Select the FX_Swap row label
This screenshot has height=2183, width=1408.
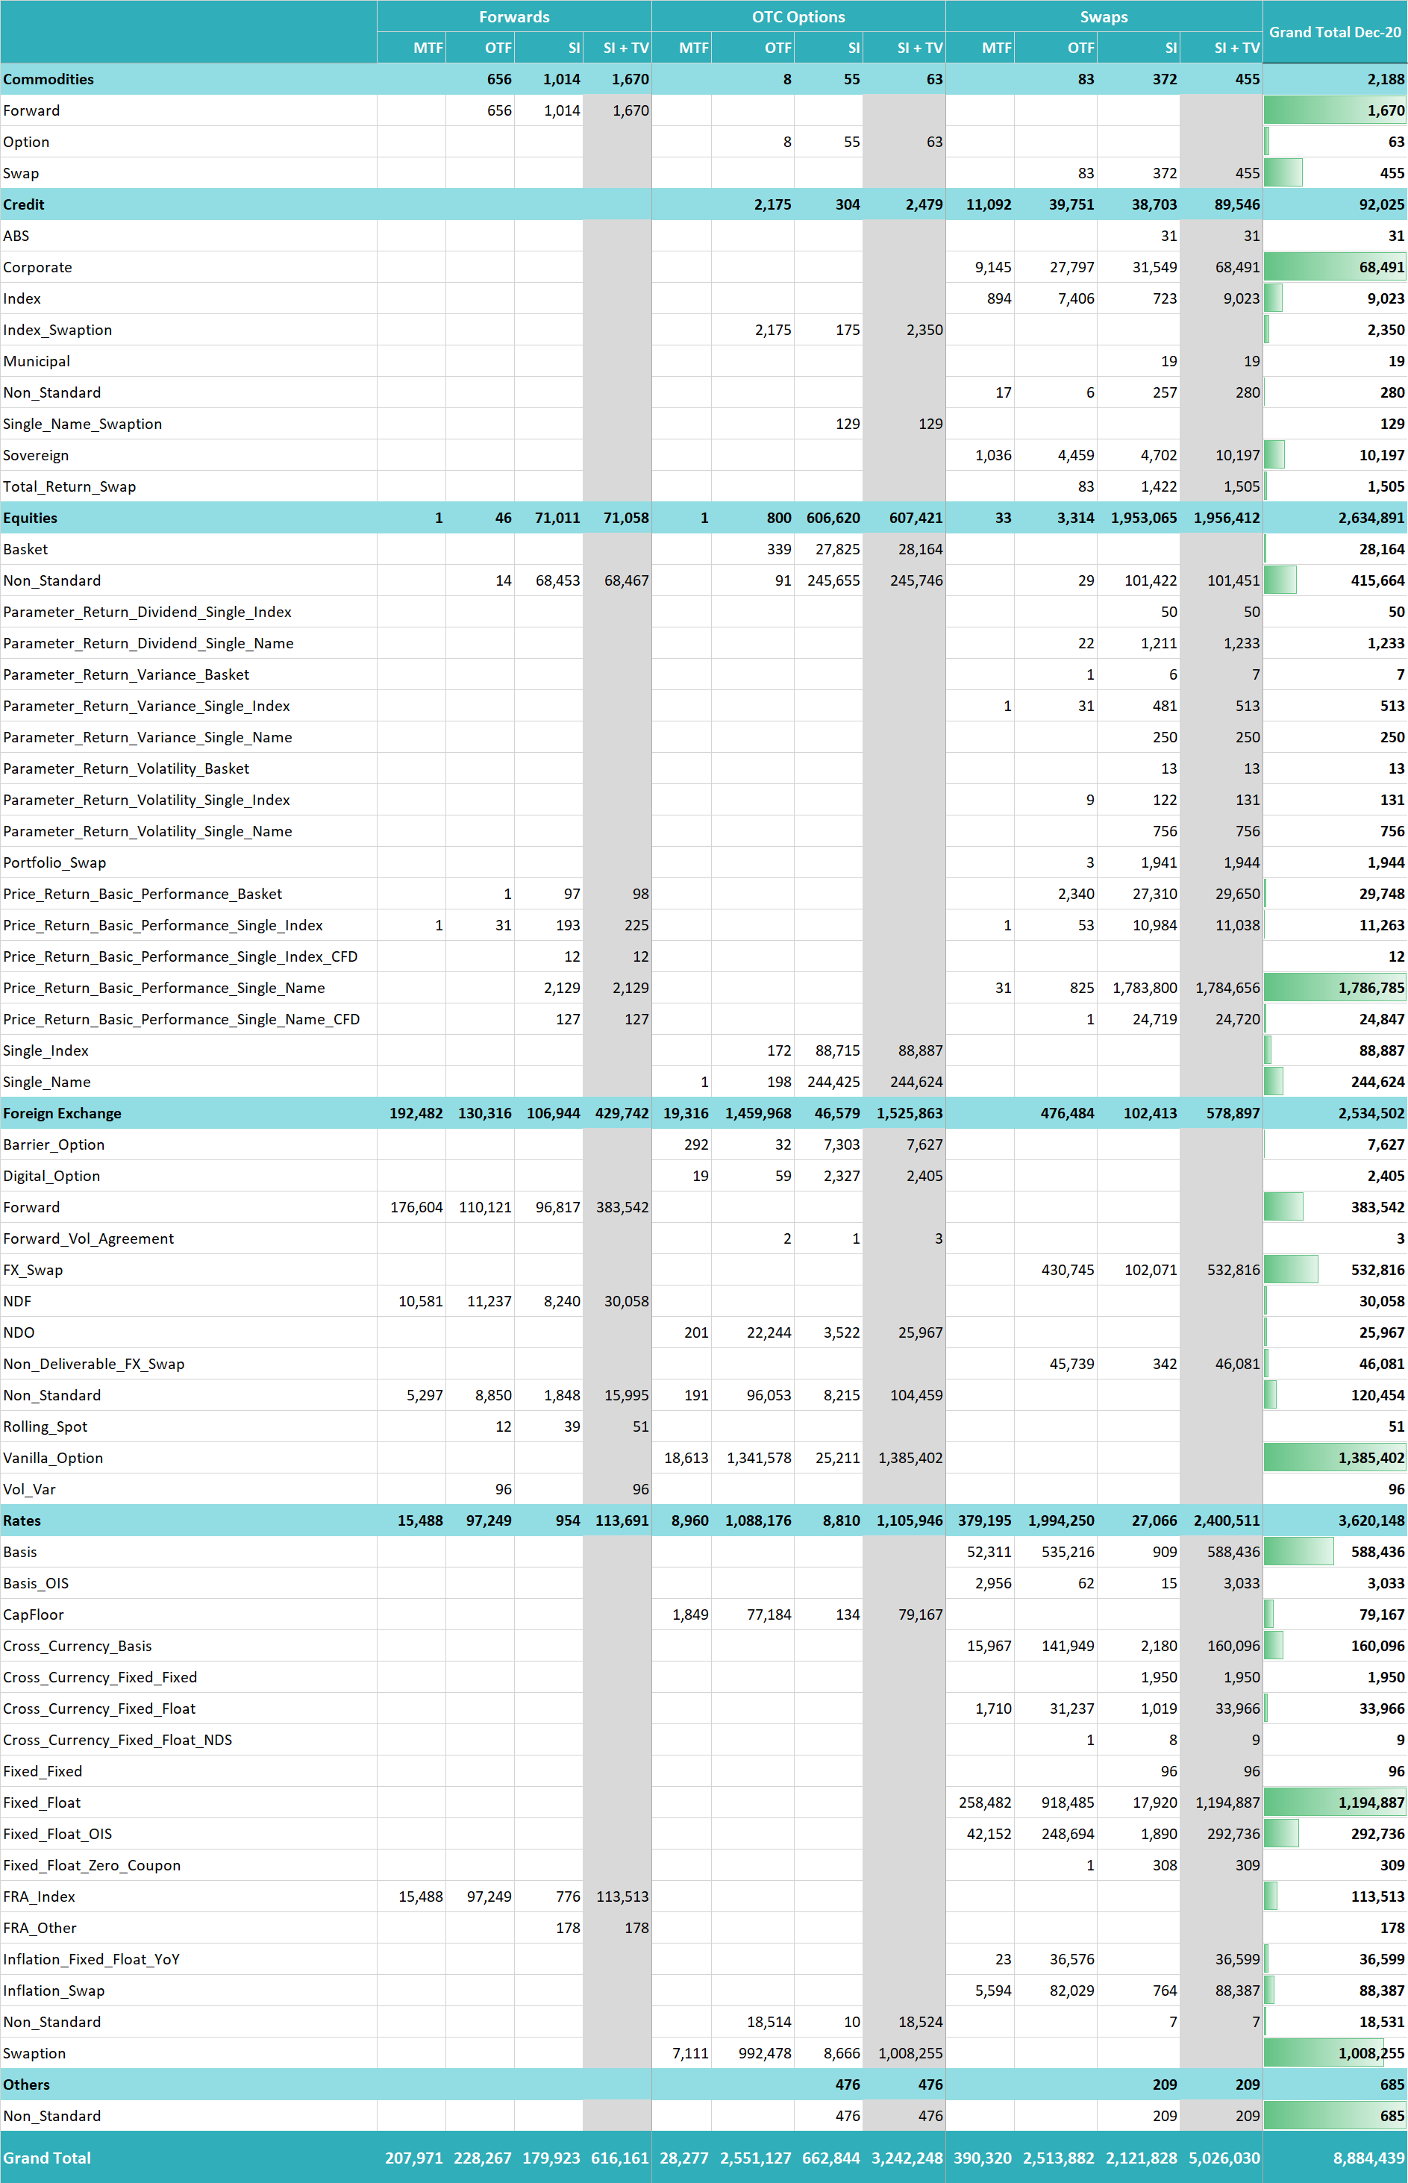click(x=33, y=1270)
